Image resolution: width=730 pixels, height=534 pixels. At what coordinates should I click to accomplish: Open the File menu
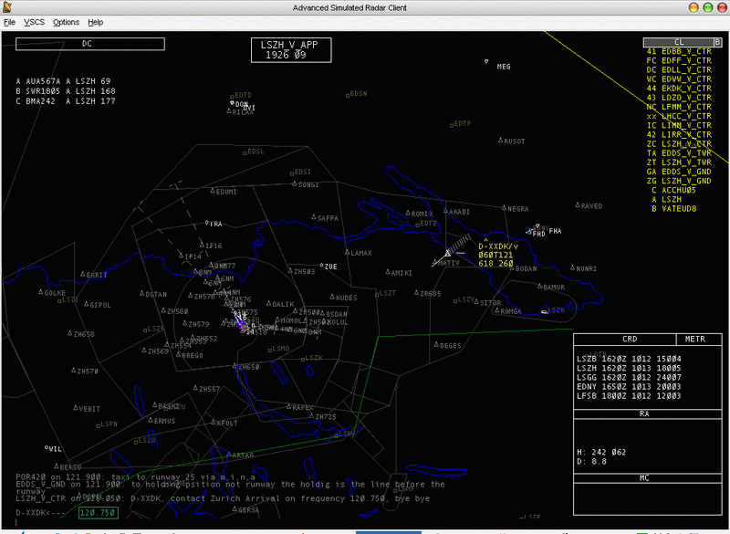point(8,21)
